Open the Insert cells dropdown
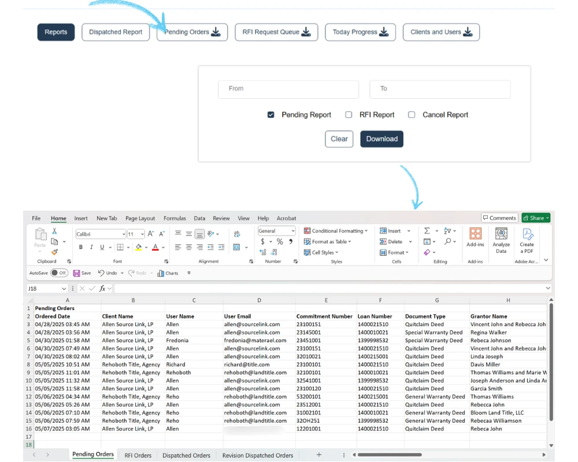The width and height of the screenshot is (578, 462). tap(409, 231)
